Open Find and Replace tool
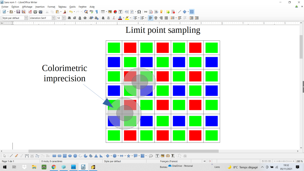 click(86, 12)
